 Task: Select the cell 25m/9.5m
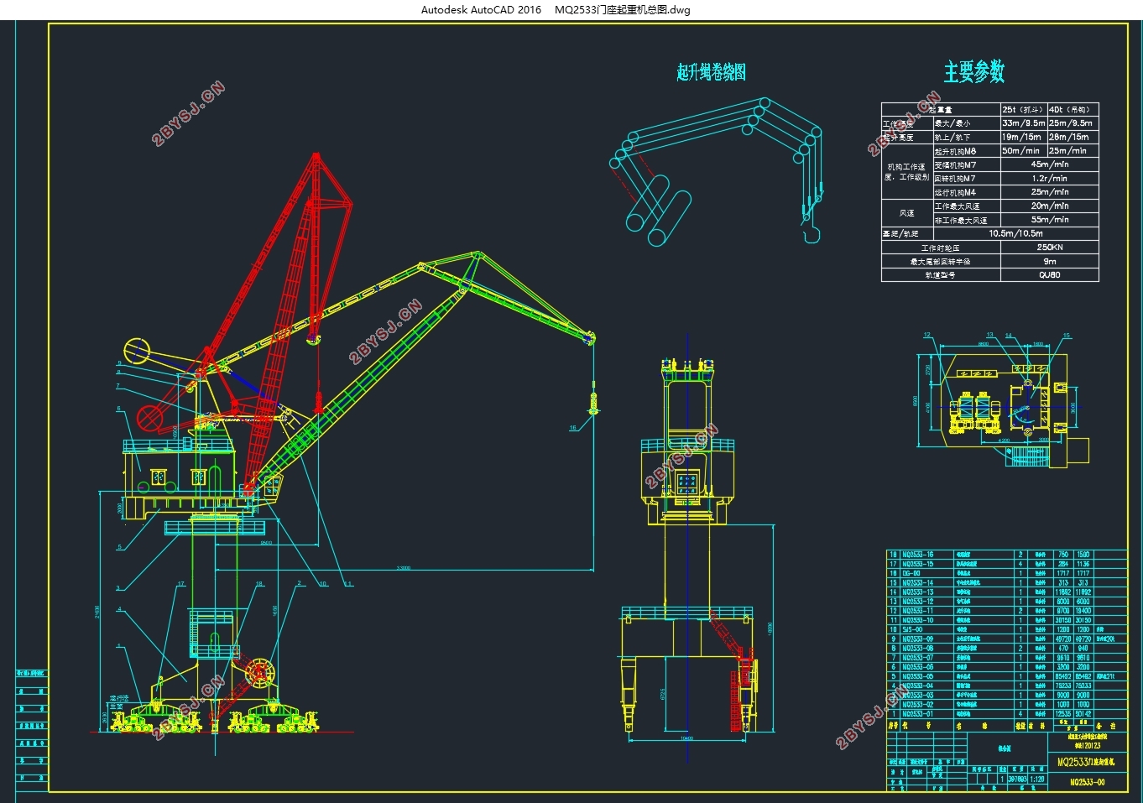1071,123
